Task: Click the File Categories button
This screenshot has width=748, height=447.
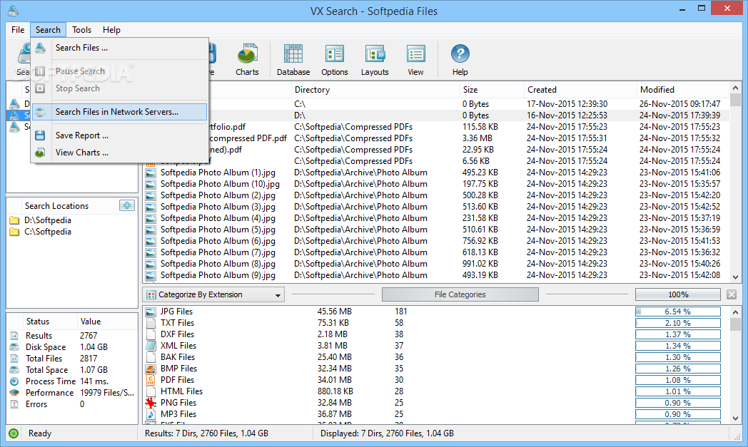Action: [x=460, y=294]
